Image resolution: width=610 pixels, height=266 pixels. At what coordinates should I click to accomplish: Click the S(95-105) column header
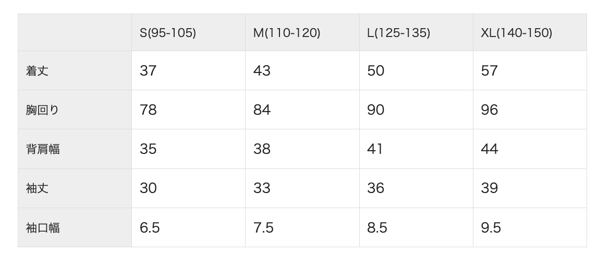coord(168,33)
